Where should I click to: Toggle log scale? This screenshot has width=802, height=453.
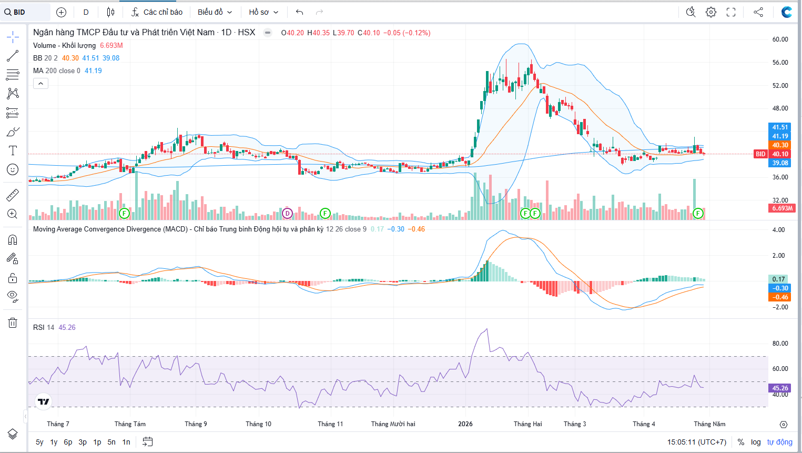coord(756,442)
